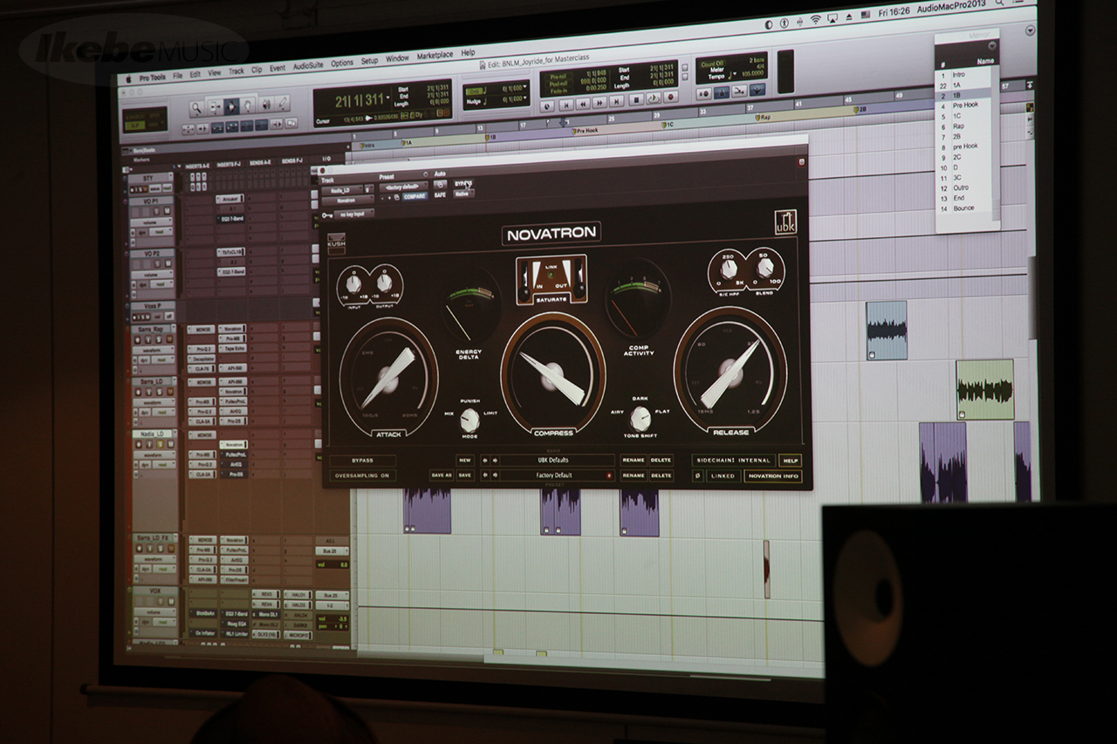Viewport: 1117px width, 744px height.
Task: Open the Marketplace menu
Action: (x=435, y=56)
